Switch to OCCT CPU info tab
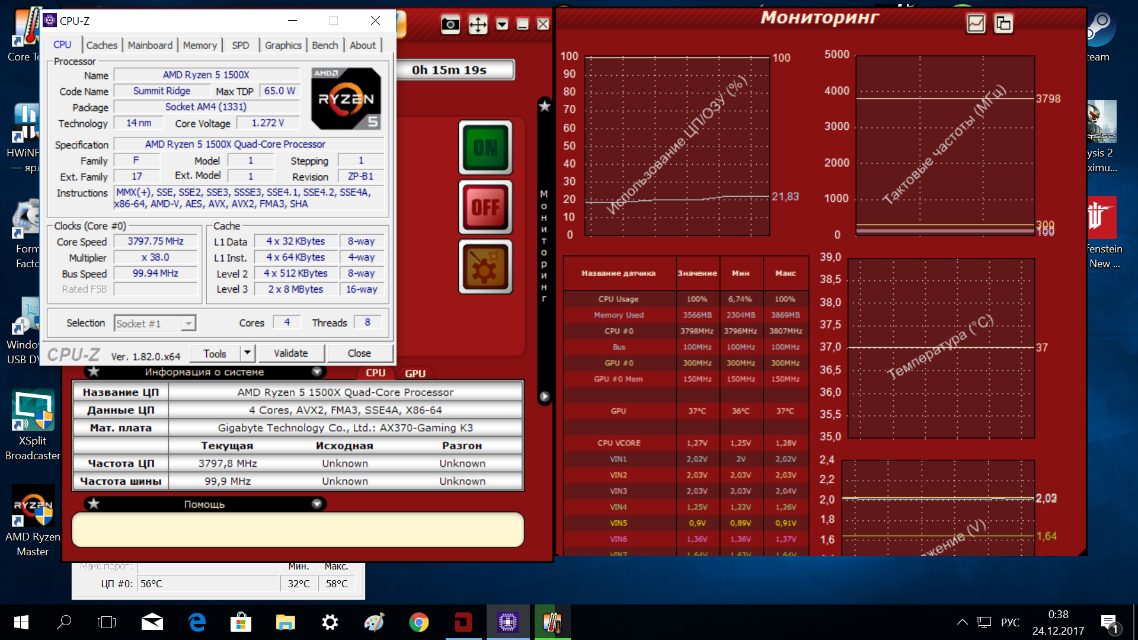The image size is (1138, 640). point(375,373)
